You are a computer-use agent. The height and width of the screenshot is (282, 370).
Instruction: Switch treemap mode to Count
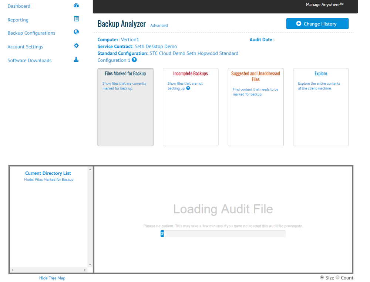point(338,278)
